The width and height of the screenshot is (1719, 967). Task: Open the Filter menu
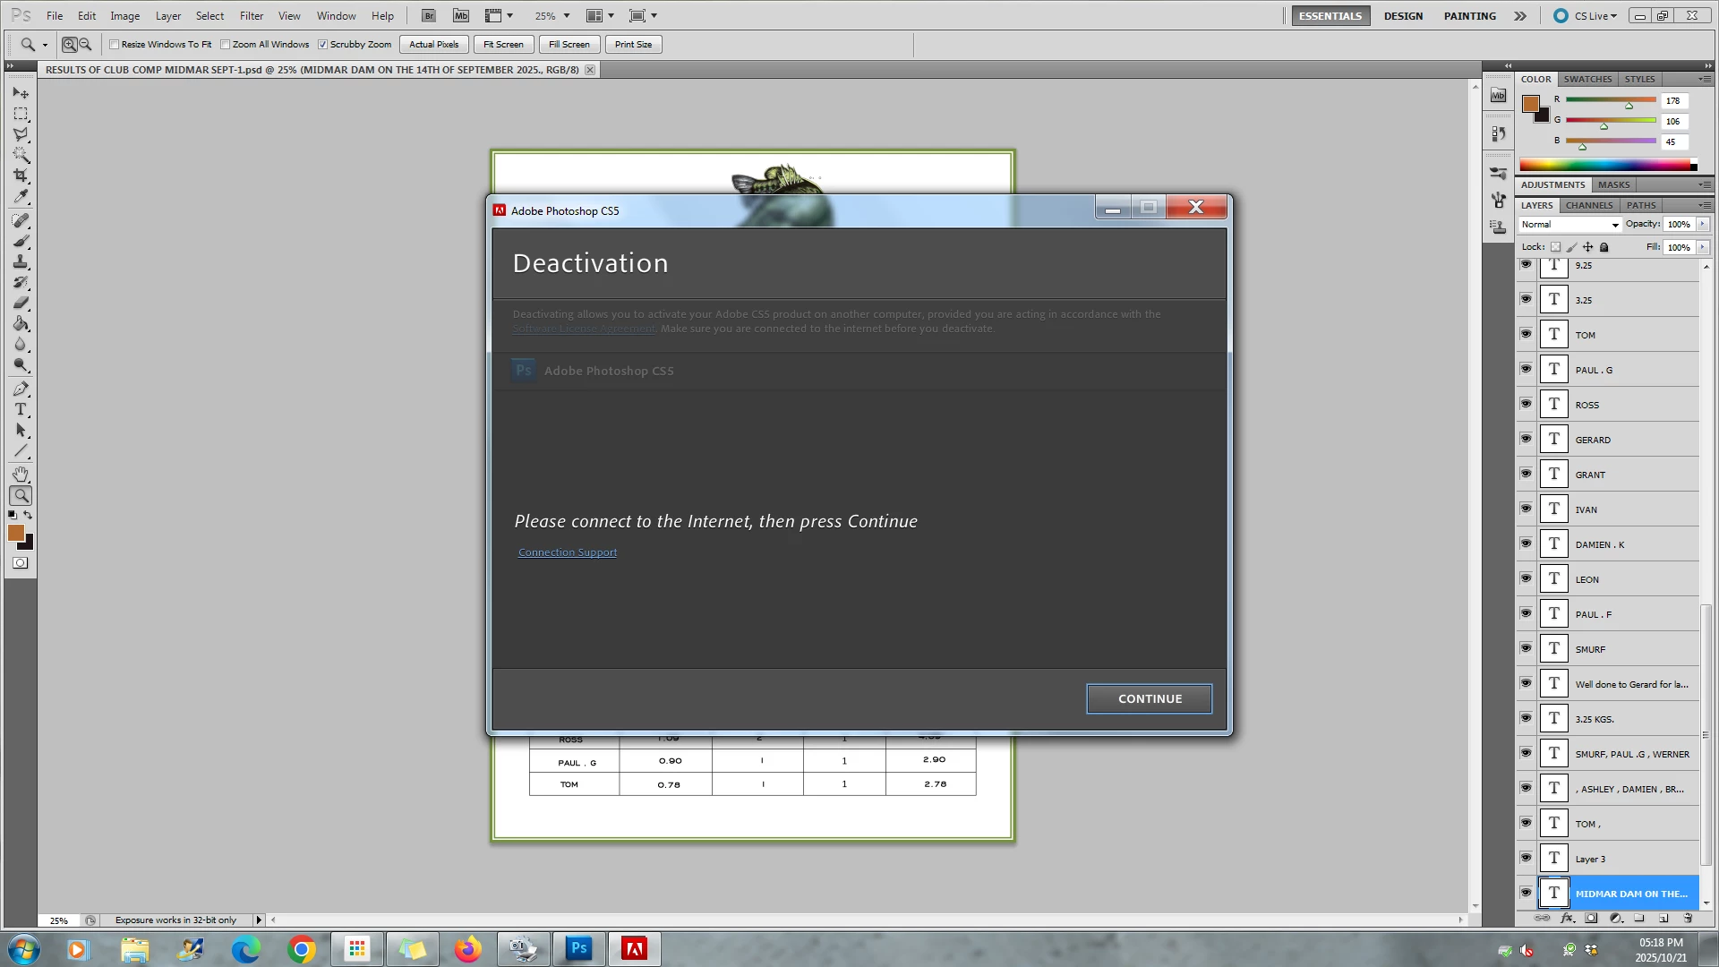pyautogui.click(x=251, y=16)
